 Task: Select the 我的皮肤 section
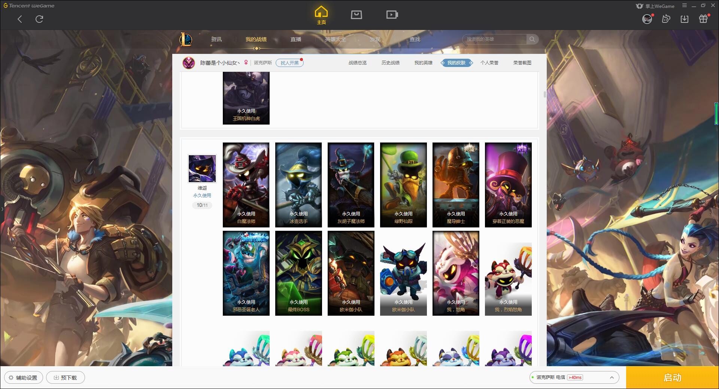pos(456,63)
